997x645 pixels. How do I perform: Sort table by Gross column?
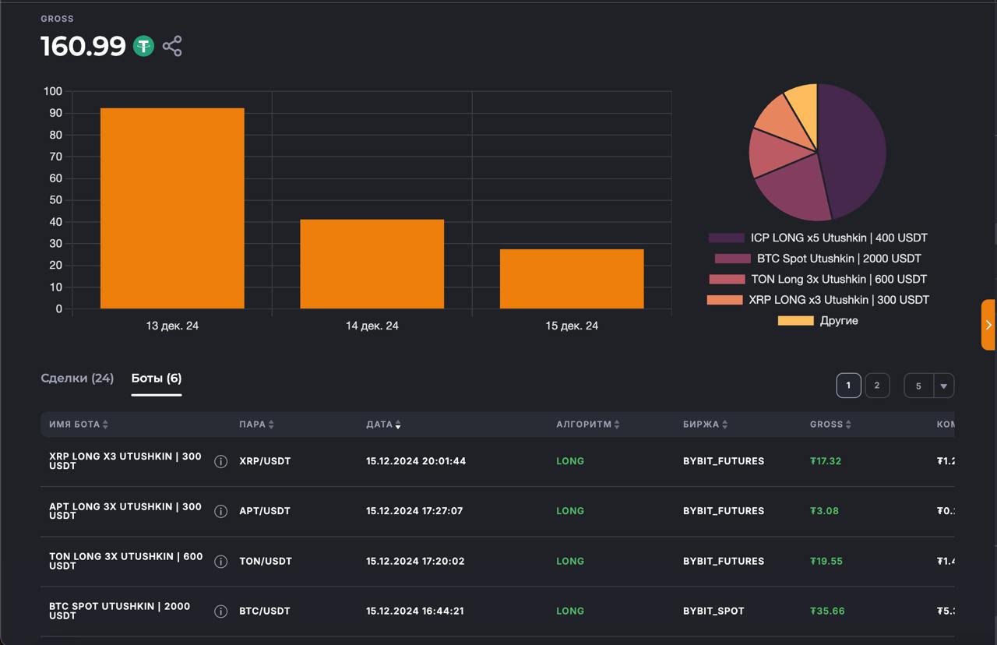(830, 425)
